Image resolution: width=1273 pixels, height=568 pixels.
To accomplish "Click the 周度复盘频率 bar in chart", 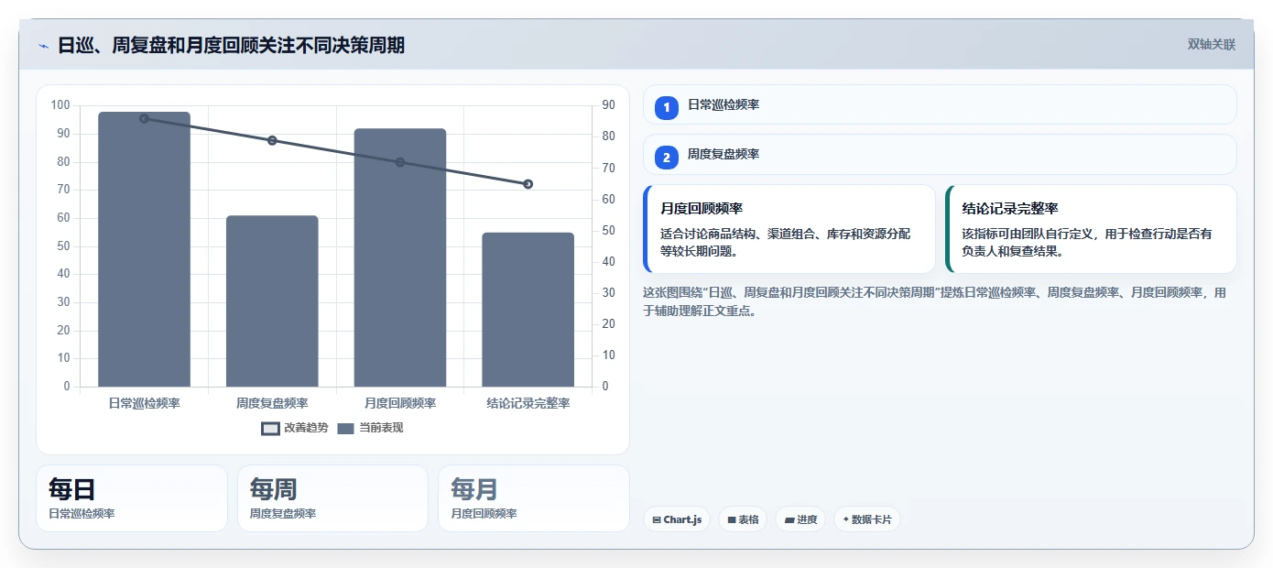I will 272,301.
